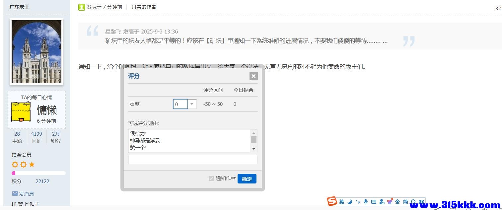Image resolution: width=502 pixels, height=210 pixels.
Task: Toggle the 通知作者 checkbox
Action: (x=211, y=178)
